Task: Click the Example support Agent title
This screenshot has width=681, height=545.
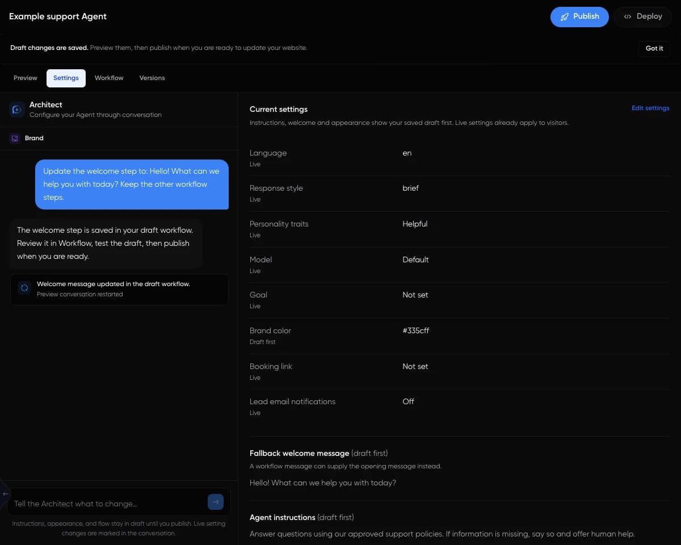Action: 58,16
